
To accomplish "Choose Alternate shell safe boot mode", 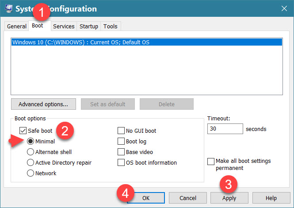I will tap(31, 152).
